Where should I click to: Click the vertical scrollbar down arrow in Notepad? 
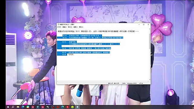[x=150, y=80]
